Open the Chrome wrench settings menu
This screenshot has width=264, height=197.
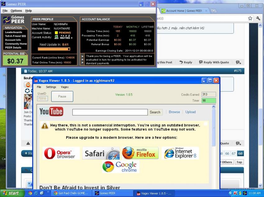pos(258,18)
